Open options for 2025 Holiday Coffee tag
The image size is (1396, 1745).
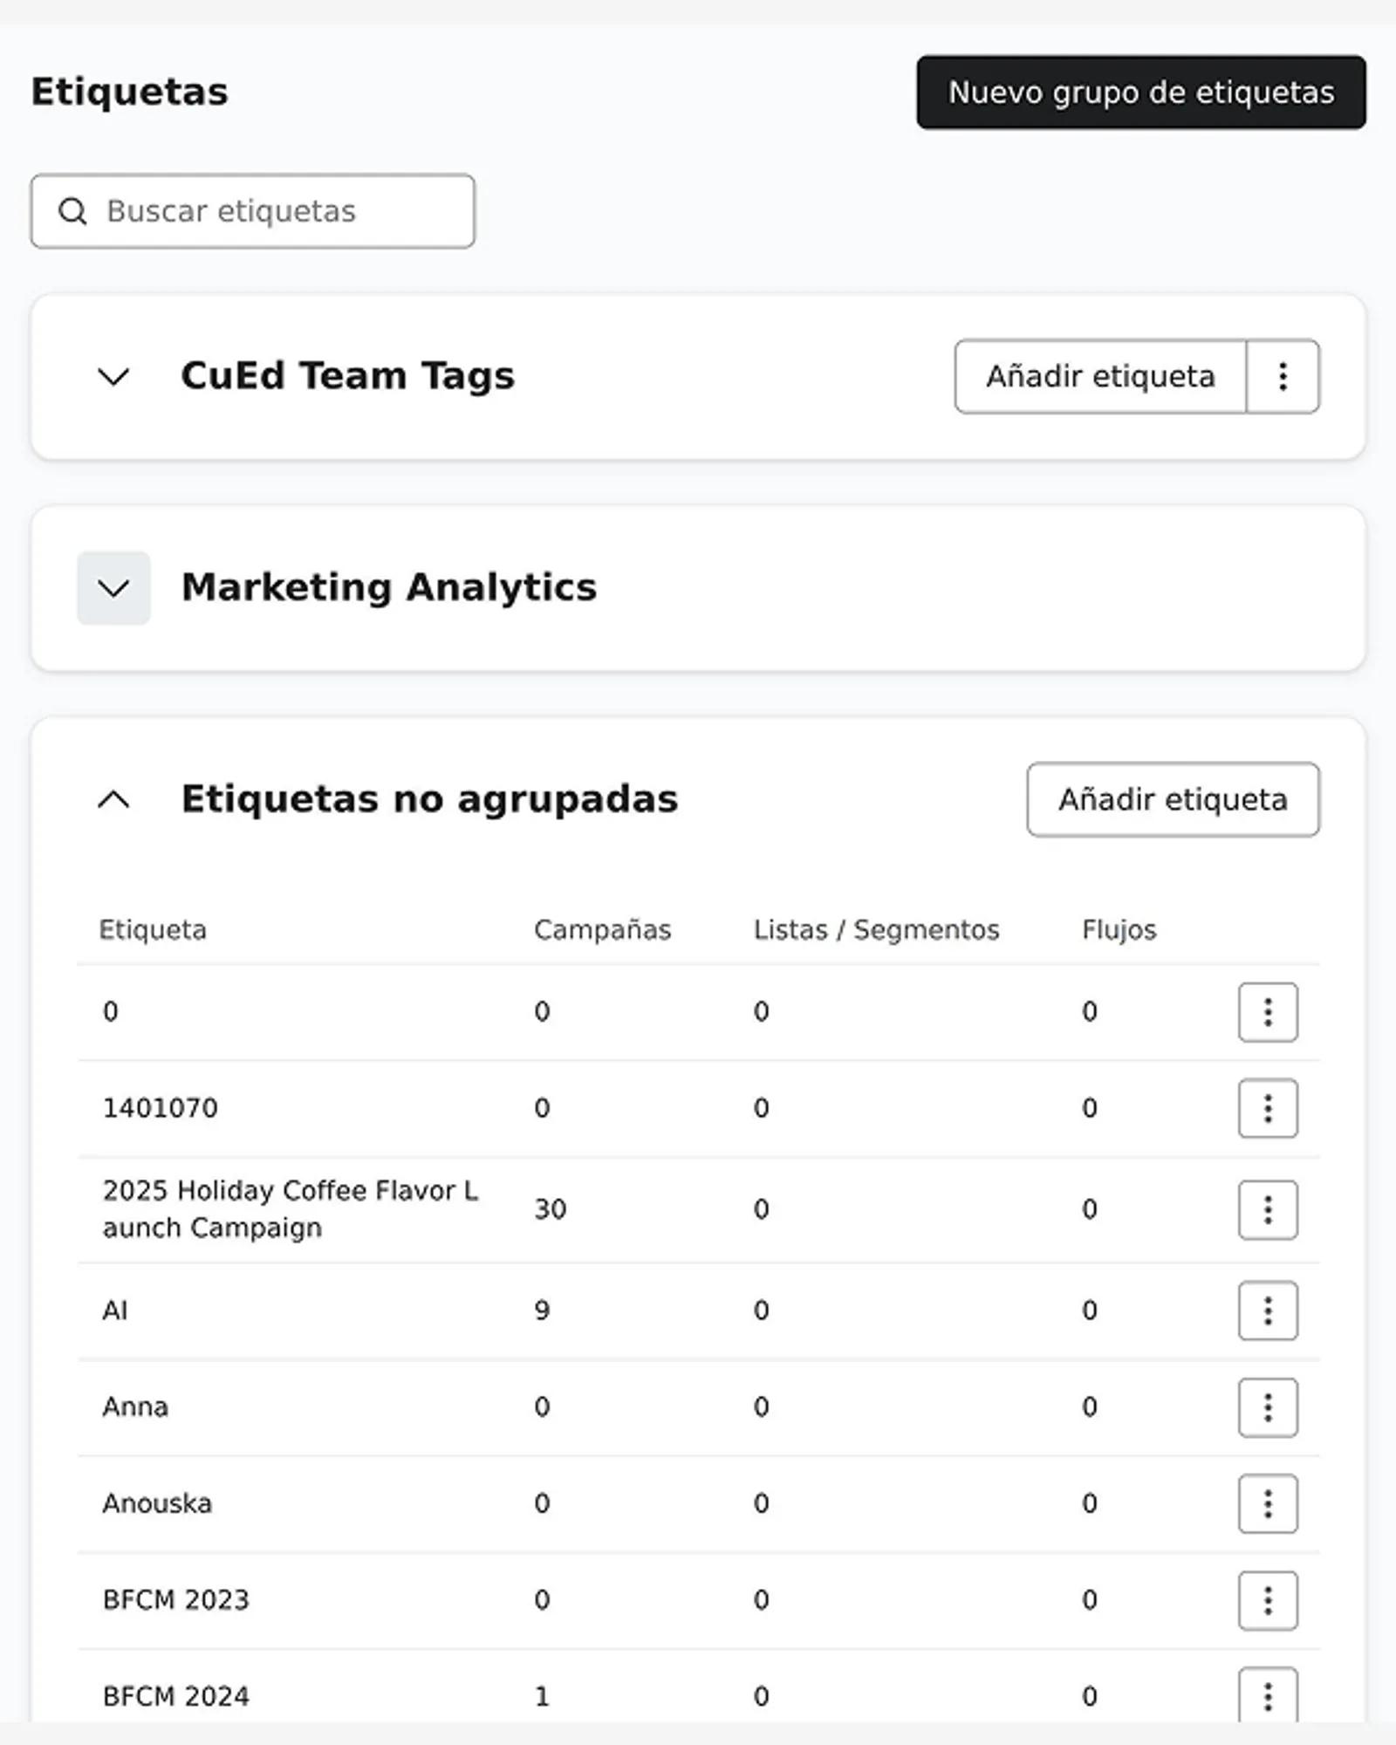tap(1268, 1209)
